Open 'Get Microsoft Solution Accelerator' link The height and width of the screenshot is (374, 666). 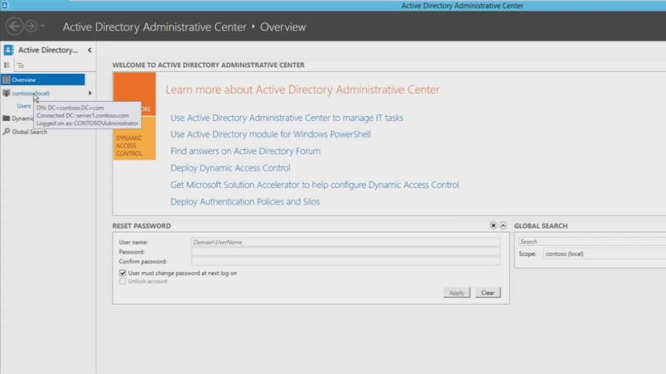[315, 185]
